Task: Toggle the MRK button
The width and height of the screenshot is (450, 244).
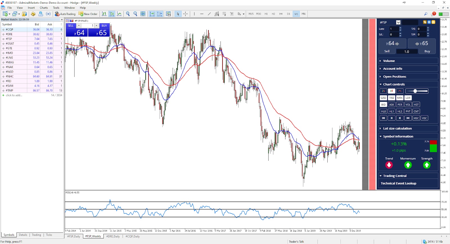Action: coord(400,98)
